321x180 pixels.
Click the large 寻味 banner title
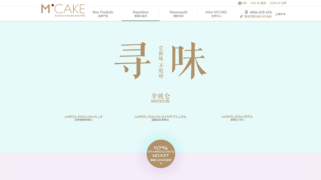click(160, 61)
